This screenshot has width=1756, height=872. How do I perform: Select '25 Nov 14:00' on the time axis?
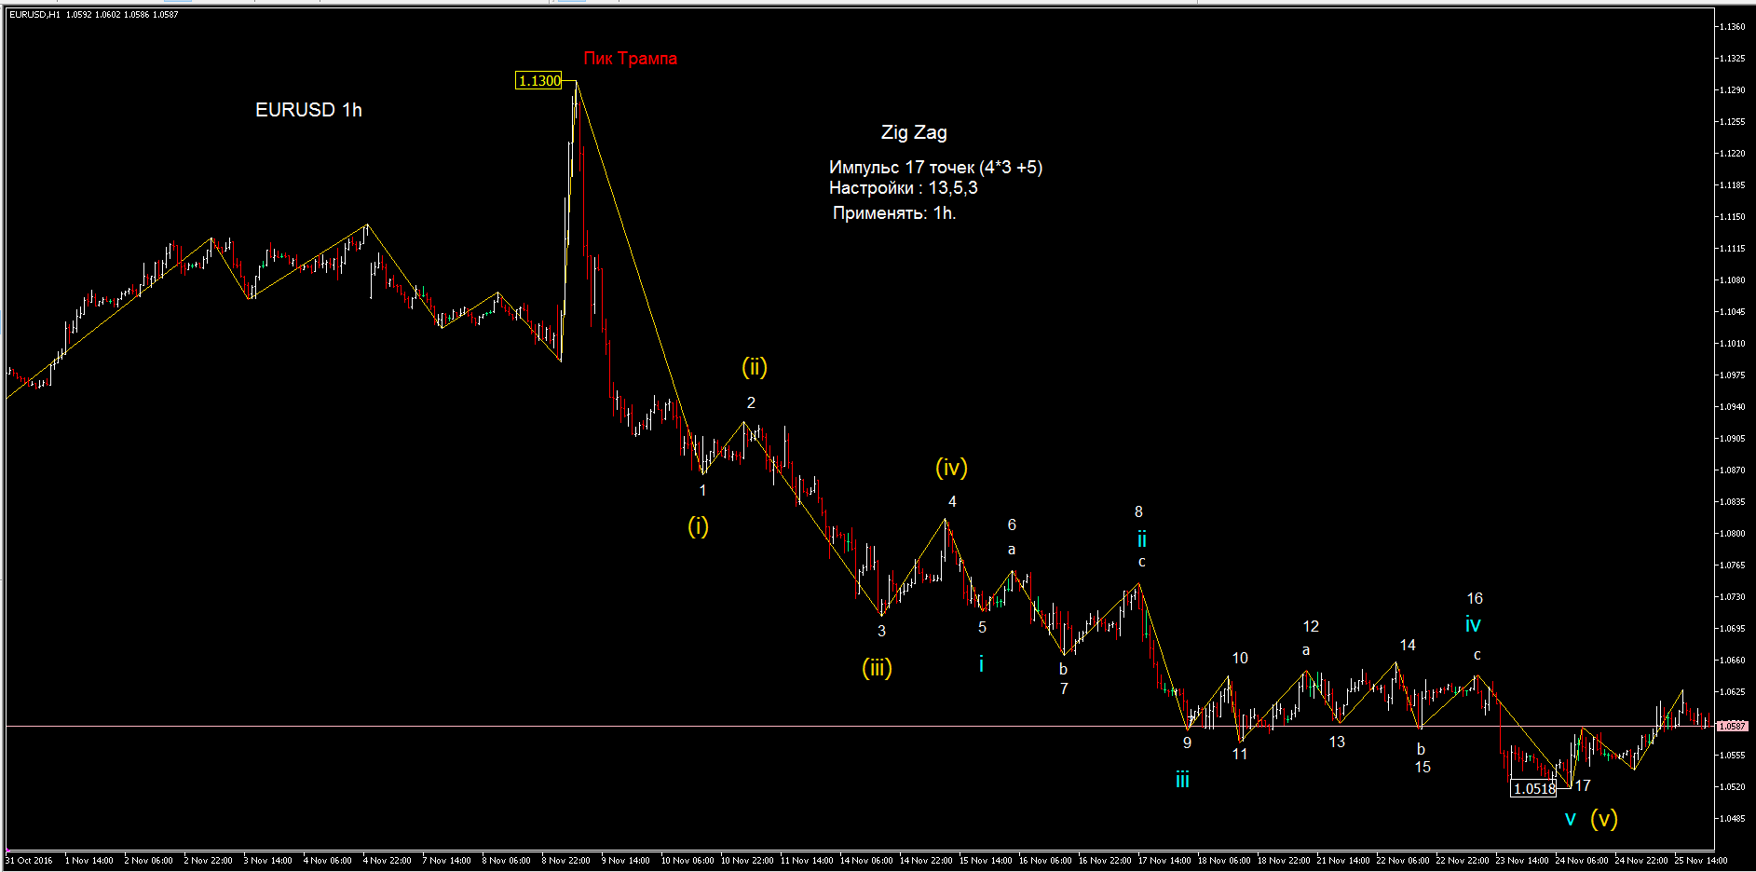(x=1702, y=860)
